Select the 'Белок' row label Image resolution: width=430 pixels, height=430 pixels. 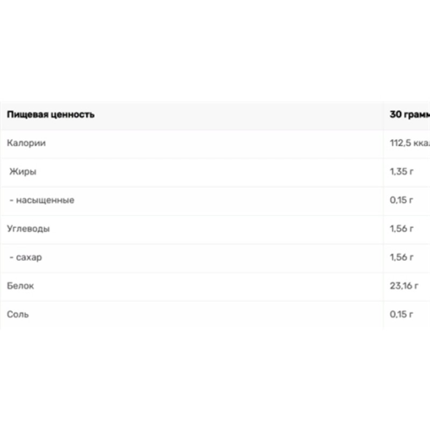point(20,286)
